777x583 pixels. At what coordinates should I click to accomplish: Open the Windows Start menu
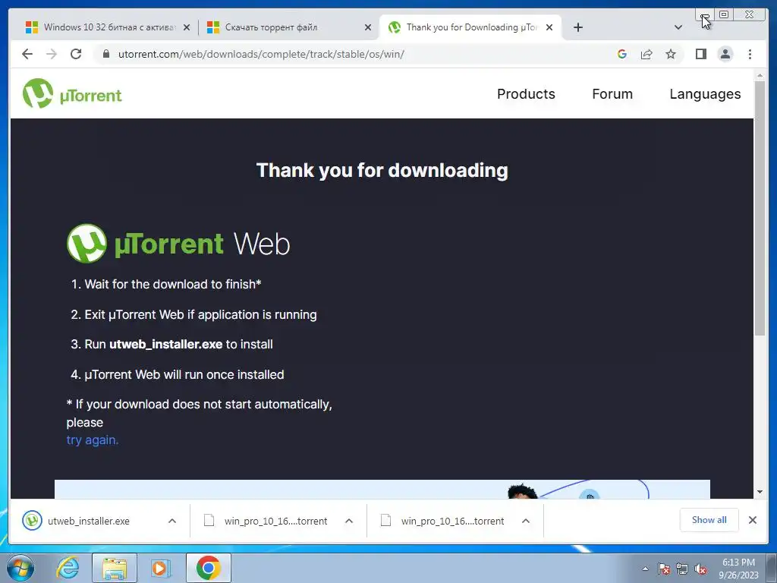tap(20, 568)
